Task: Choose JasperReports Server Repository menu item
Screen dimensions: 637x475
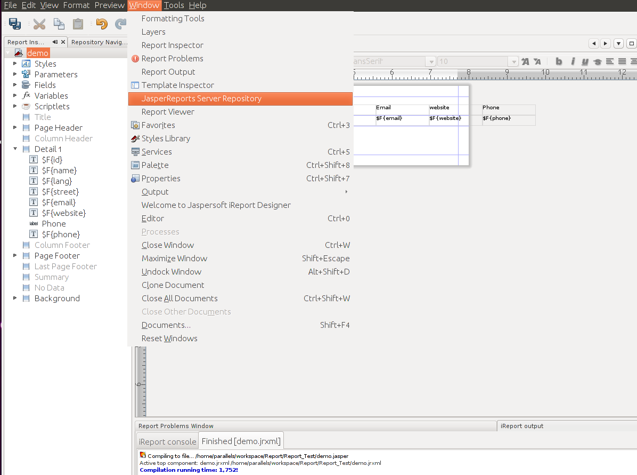Action: [241, 99]
